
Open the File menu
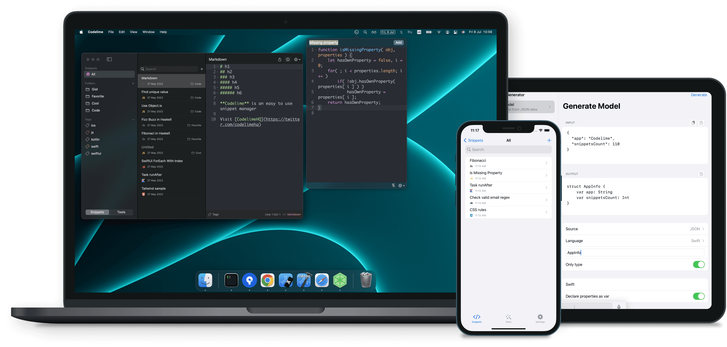[x=111, y=32]
